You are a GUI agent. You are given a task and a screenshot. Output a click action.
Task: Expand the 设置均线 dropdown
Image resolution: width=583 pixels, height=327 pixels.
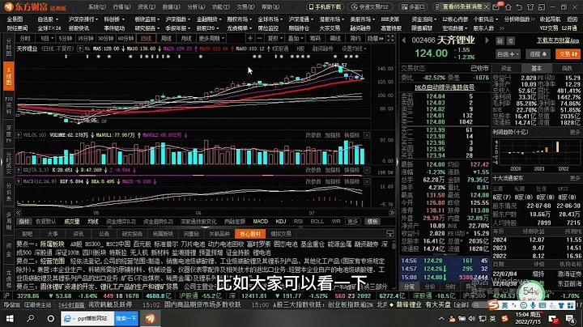pyautogui.click(x=354, y=49)
